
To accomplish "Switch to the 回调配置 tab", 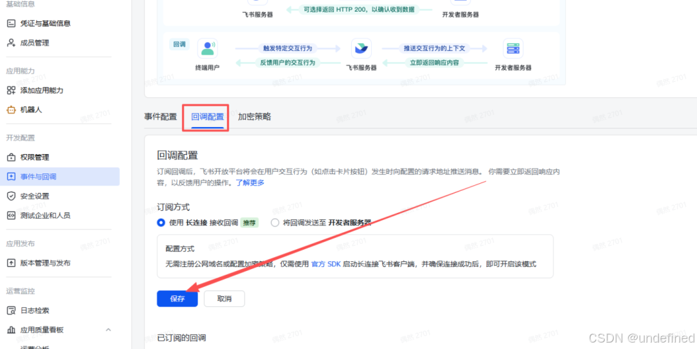I will point(208,117).
